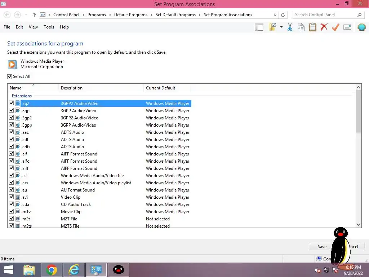Click the list scroll down arrow
Screen dimensions: 369x277
(x=358, y=225)
